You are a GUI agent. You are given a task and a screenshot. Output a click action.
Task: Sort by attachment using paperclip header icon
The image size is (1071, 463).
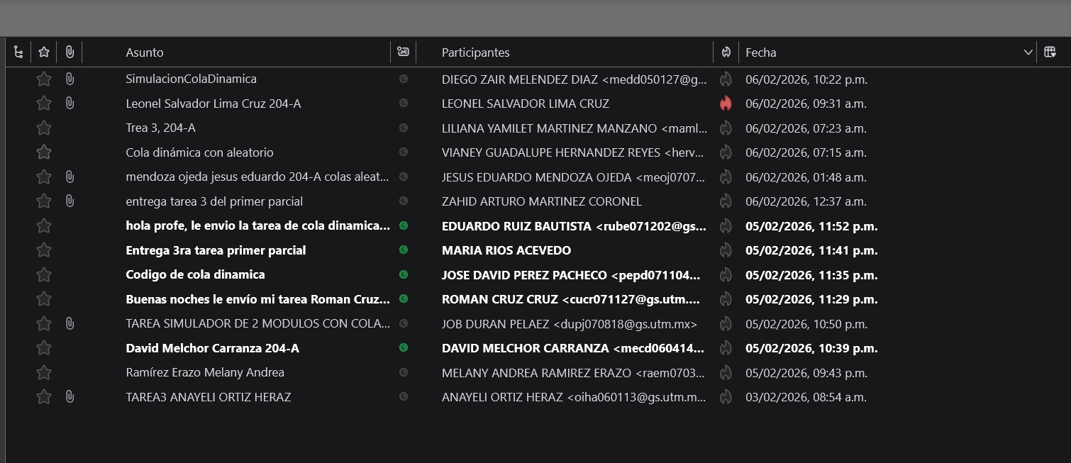coord(70,52)
